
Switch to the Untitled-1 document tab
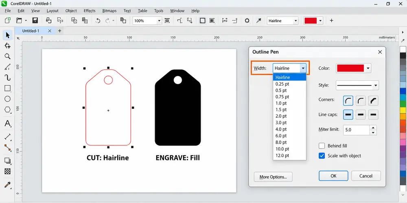click(x=31, y=31)
